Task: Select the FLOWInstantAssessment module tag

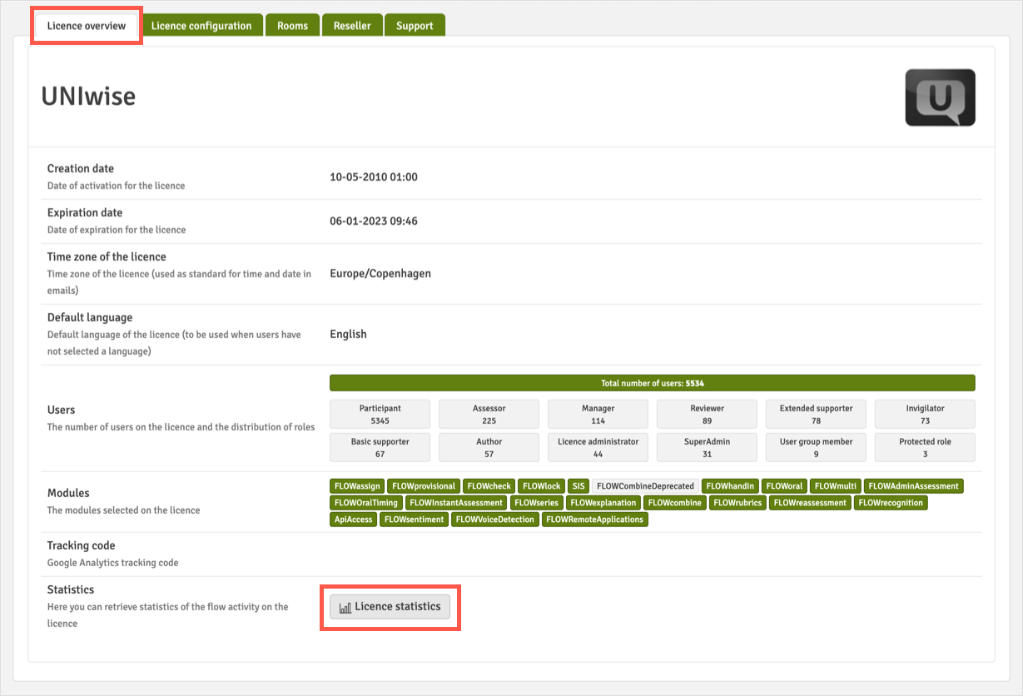Action: coord(456,503)
